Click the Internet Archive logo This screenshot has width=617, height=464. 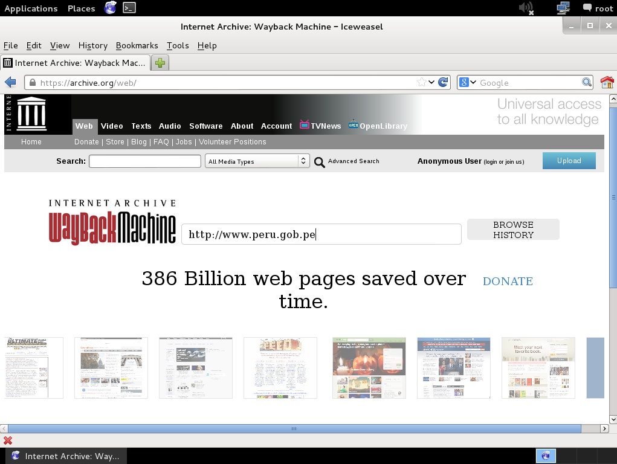[32, 114]
